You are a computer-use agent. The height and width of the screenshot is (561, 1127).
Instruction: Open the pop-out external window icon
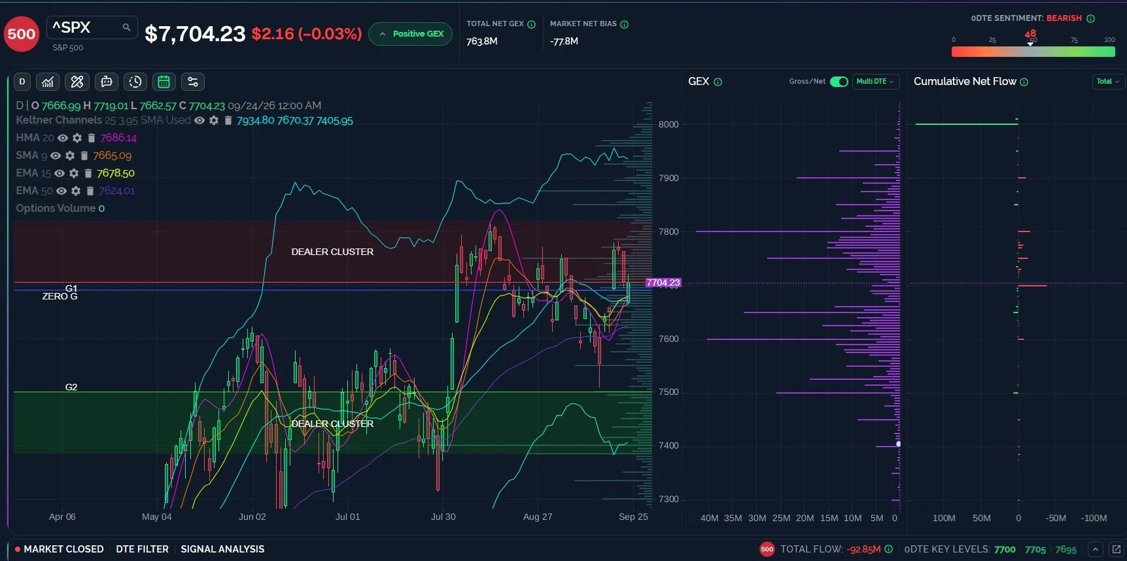[x=1117, y=549]
